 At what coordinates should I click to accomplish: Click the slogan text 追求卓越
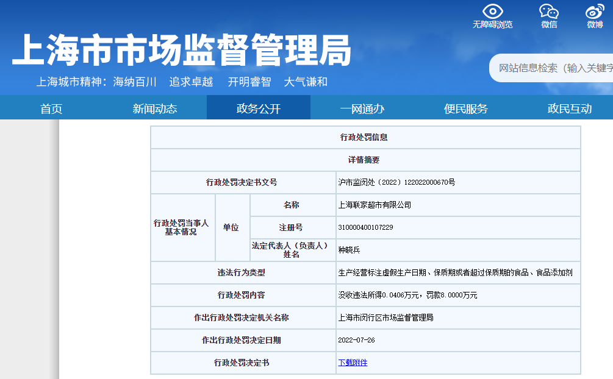191,82
